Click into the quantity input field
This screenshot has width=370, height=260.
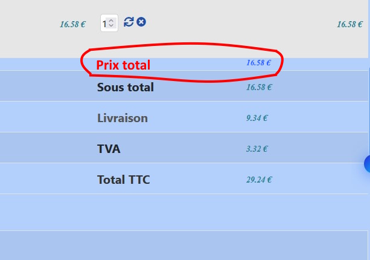point(106,24)
